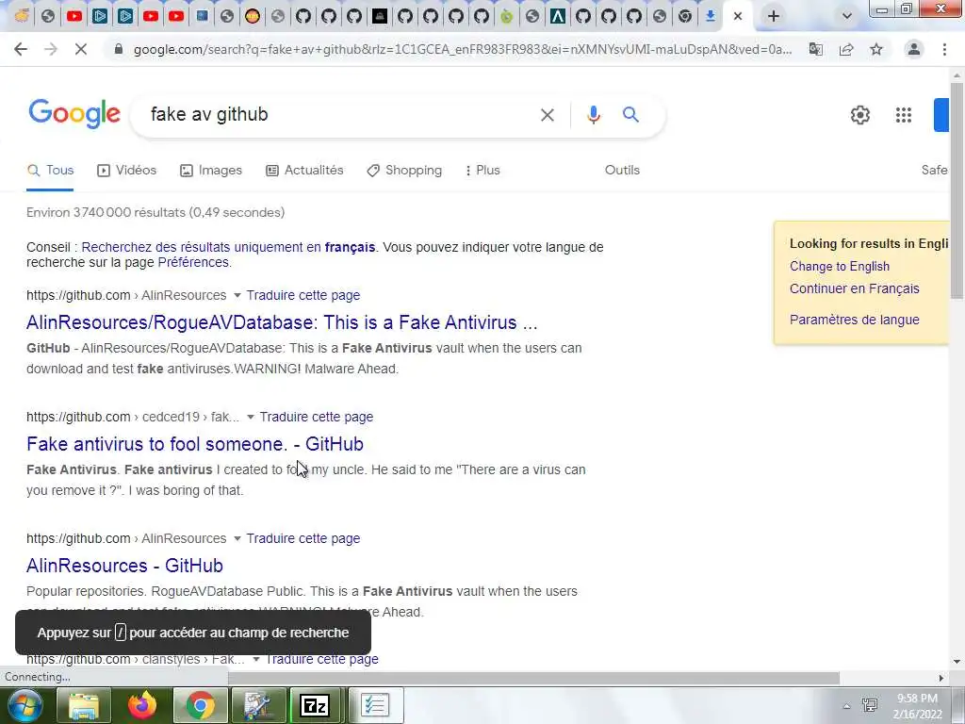Select the Tous results tab
The height and width of the screenshot is (724, 965).
(51, 170)
